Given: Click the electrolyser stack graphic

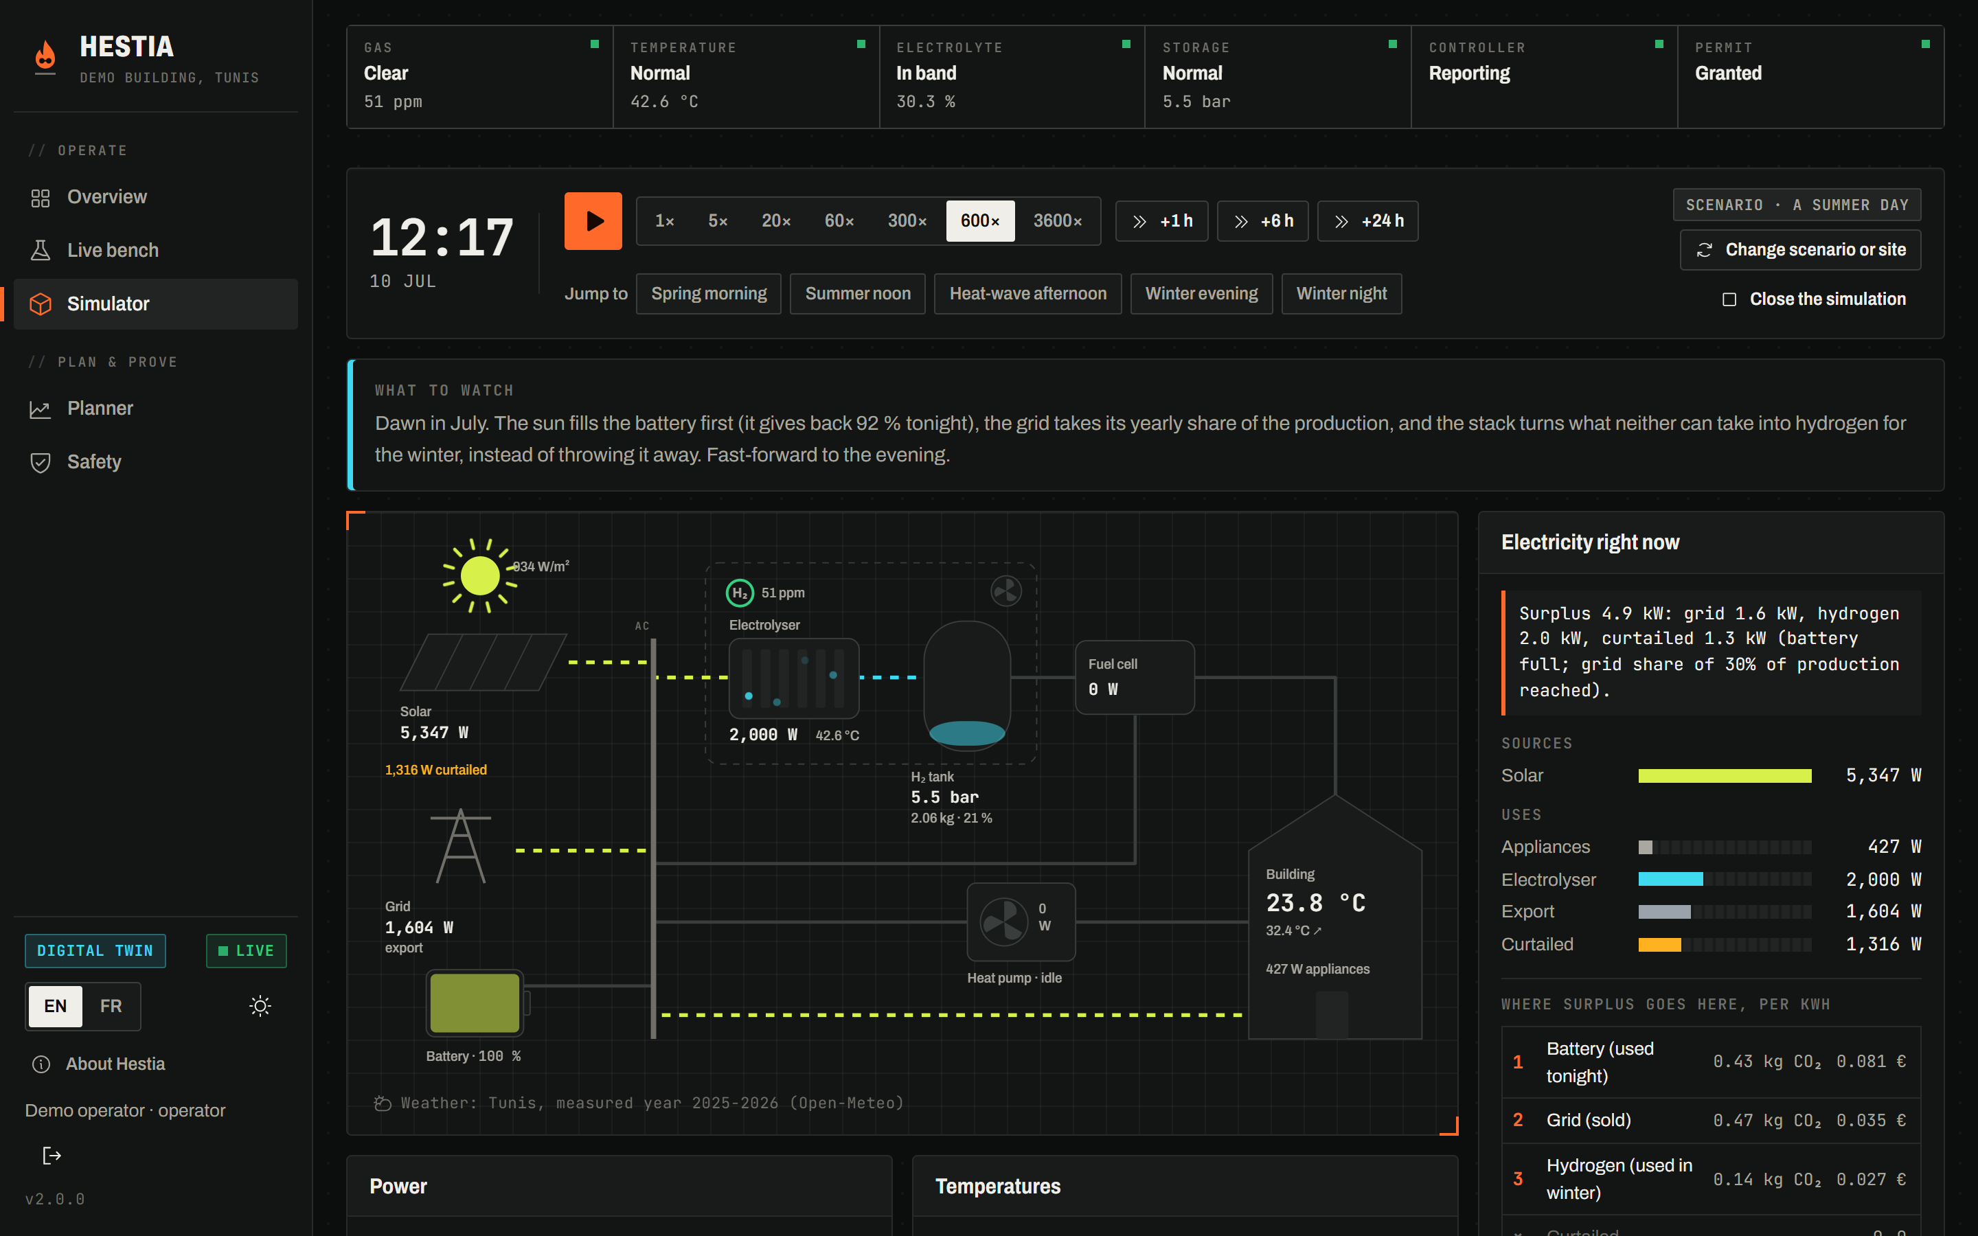Looking at the screenshot, I should pyautogui.click(x=794, y=678).
